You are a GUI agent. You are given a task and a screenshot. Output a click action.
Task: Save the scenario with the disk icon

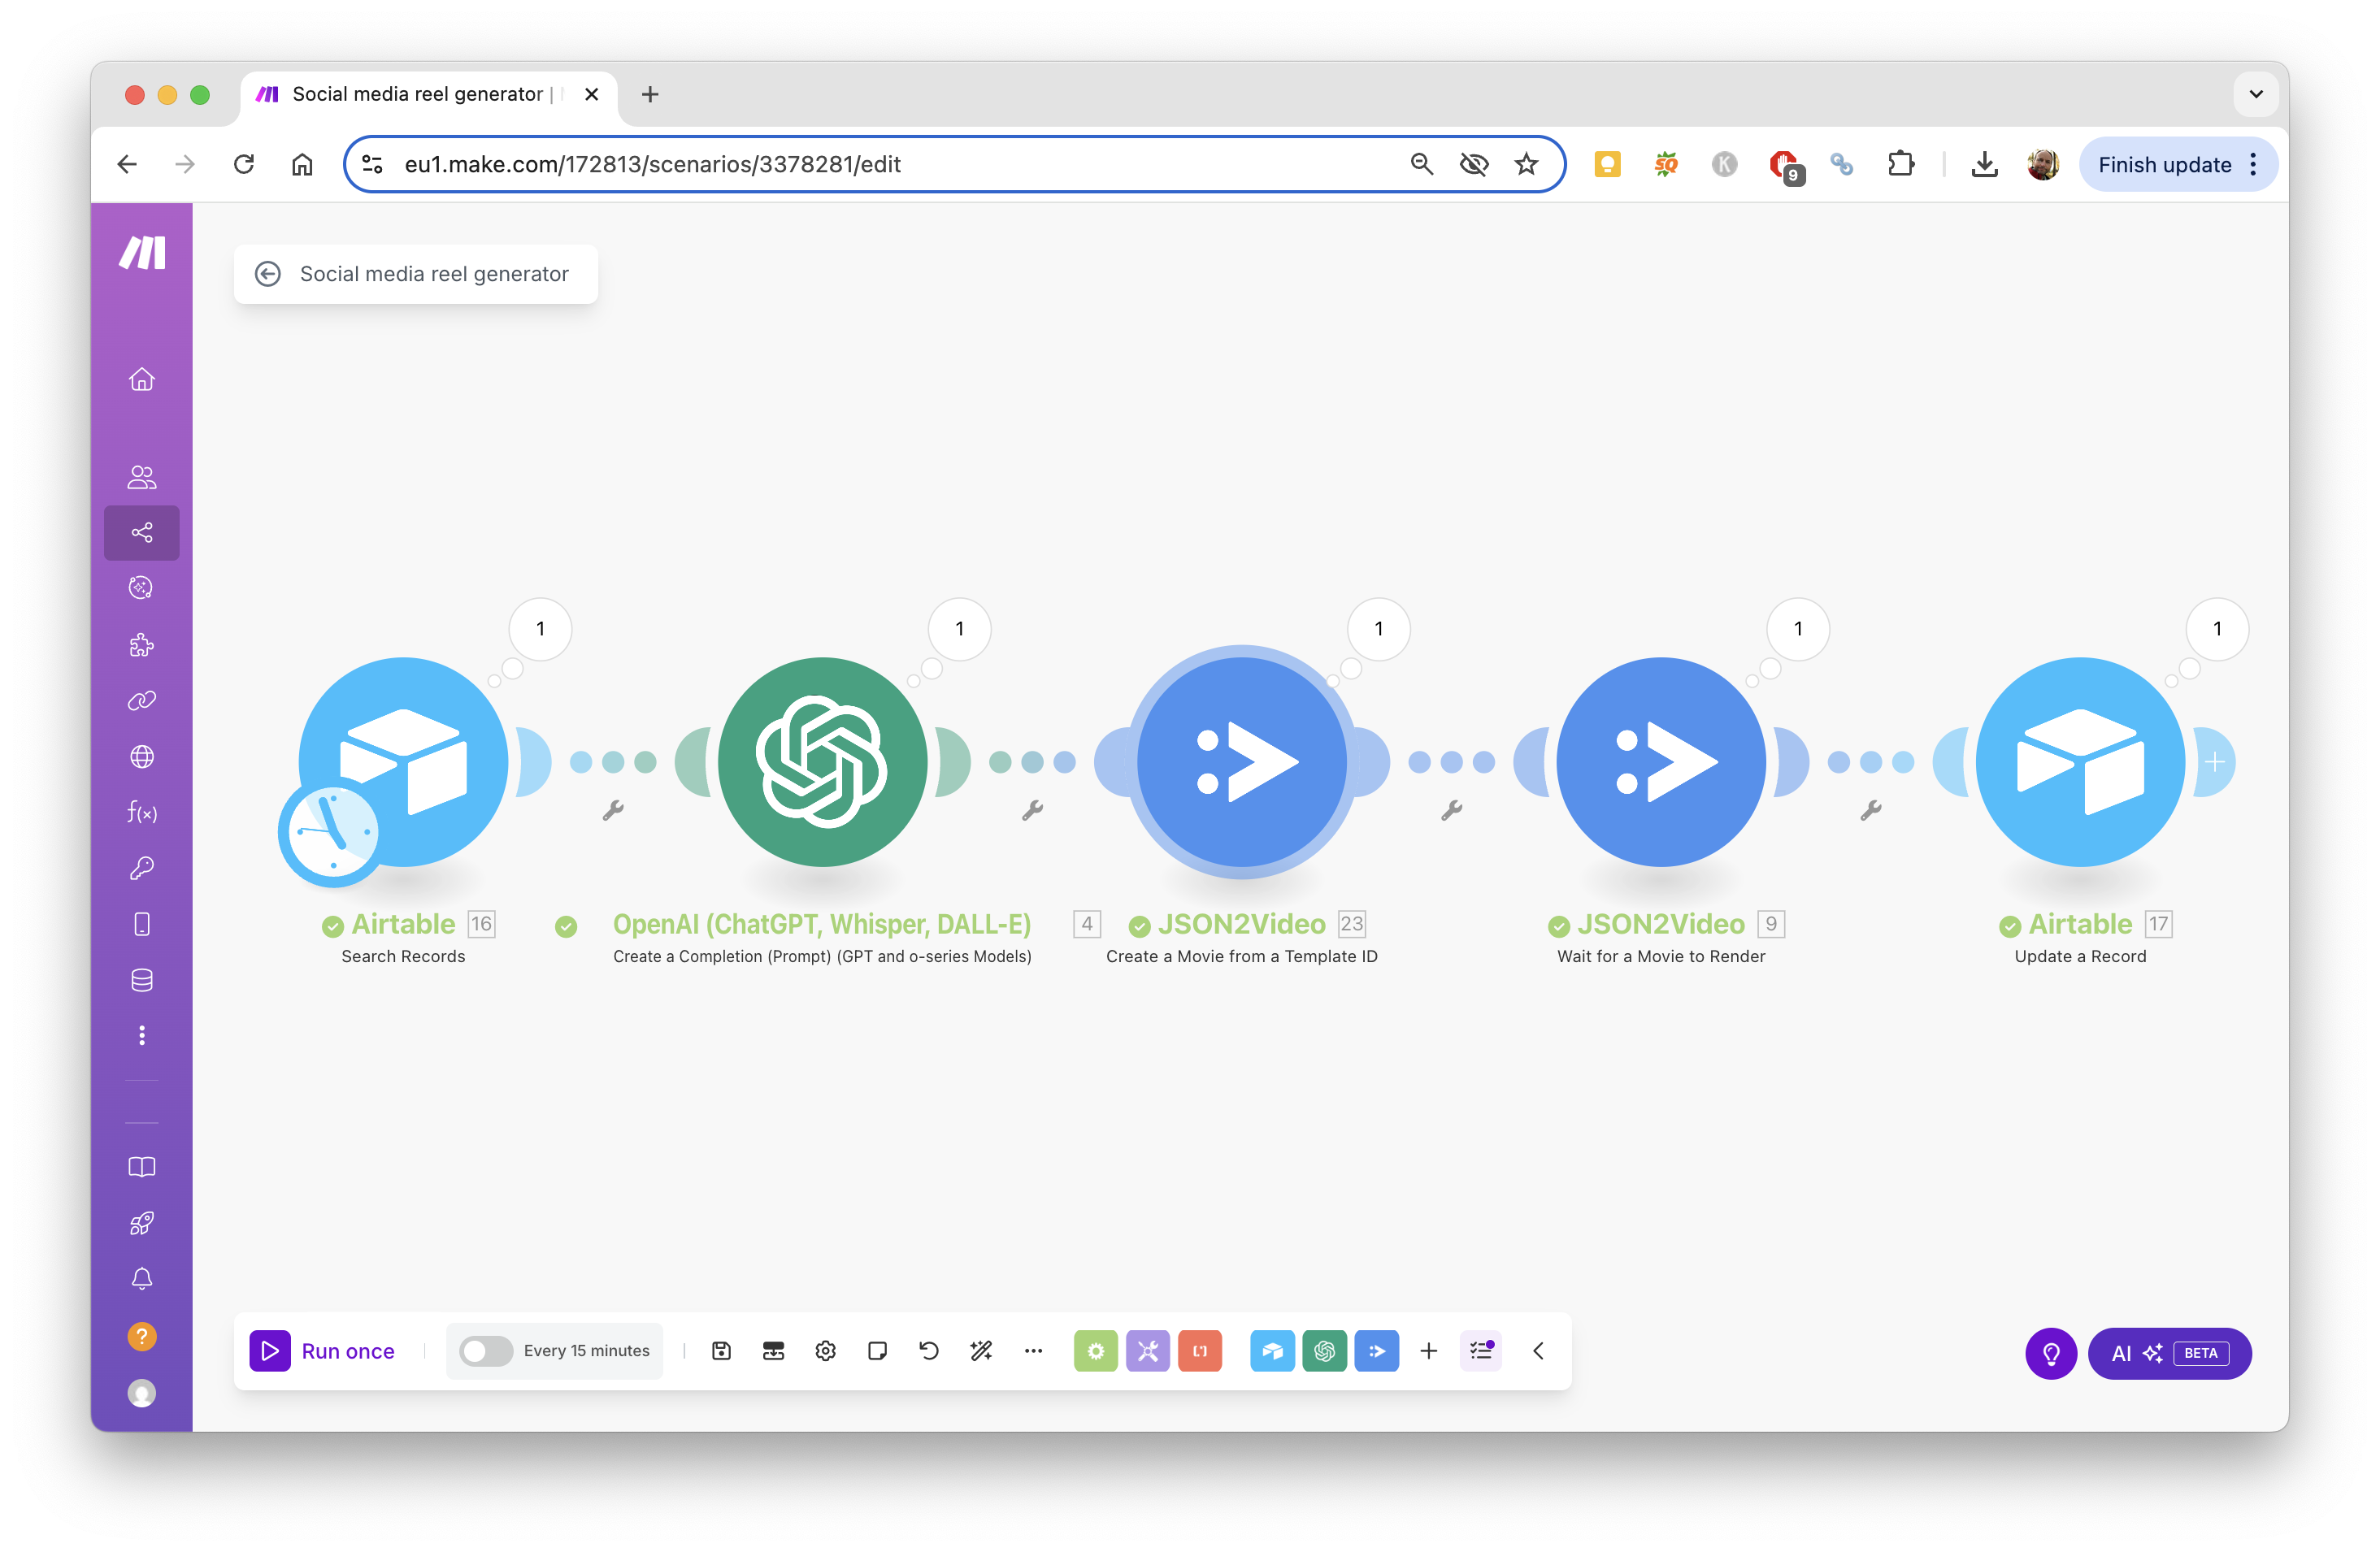pyautogui.click(x=721, y=1351)
